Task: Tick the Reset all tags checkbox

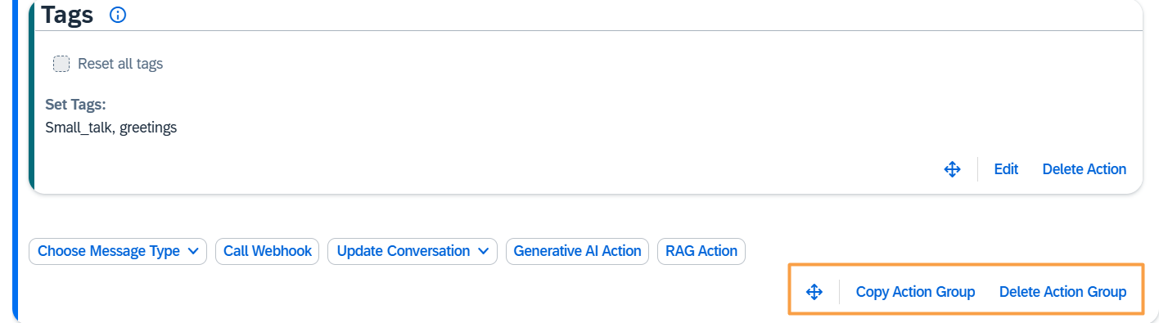Action: (61, 64)
